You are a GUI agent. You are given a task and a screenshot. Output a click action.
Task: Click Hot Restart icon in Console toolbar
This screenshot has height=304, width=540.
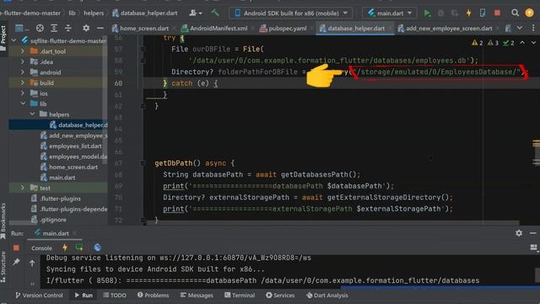tap(79, 247)
